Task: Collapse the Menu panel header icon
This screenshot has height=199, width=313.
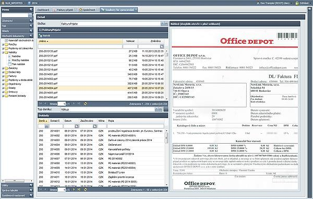Action: click(31, 9)
